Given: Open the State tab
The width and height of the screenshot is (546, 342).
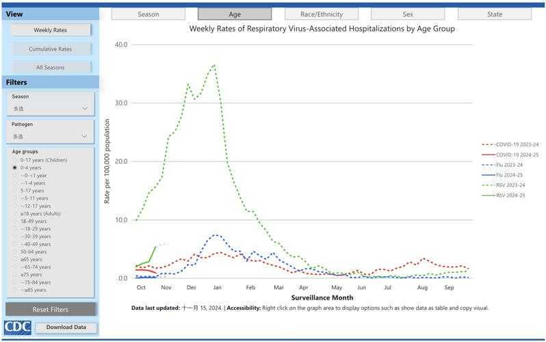Looking at the screenshot, I should point(494,14).
